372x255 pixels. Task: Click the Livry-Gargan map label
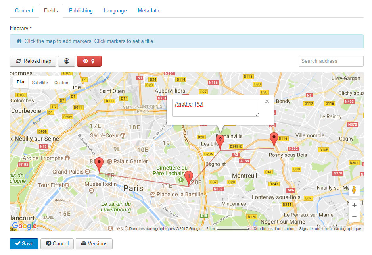346,78
